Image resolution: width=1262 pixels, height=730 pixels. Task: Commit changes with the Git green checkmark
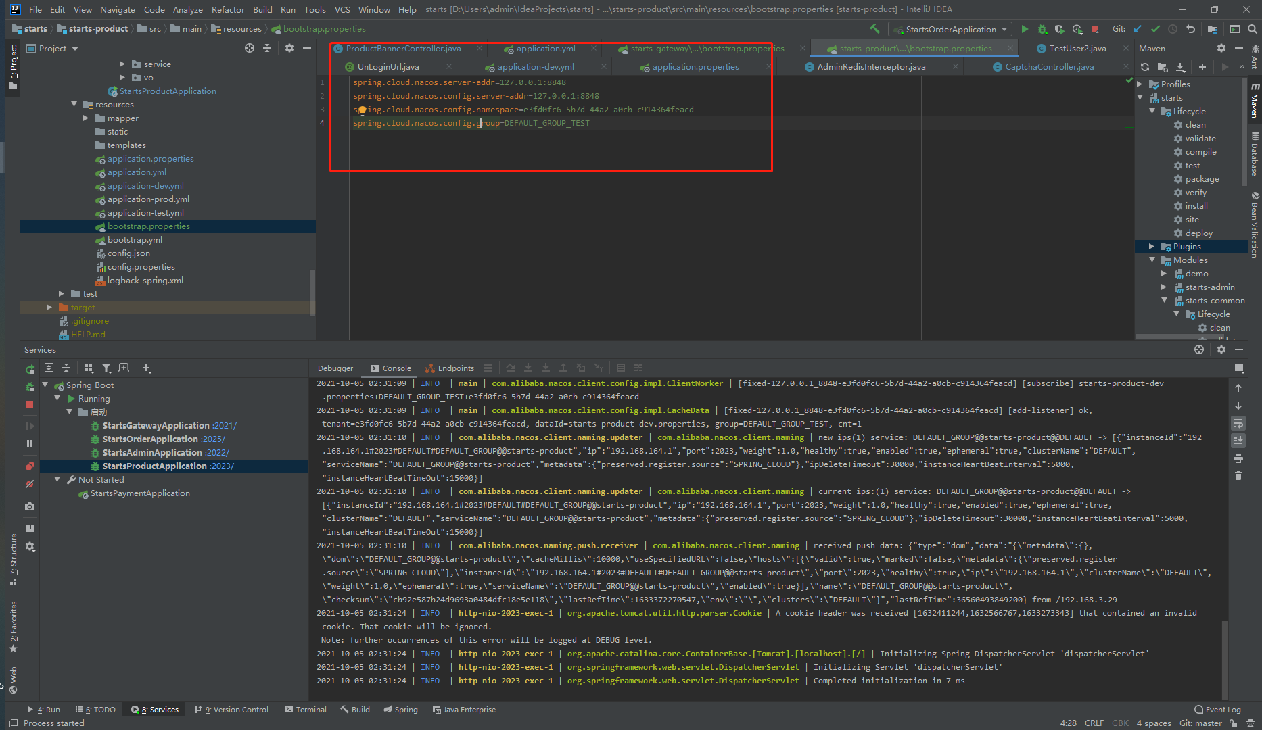1155,29
